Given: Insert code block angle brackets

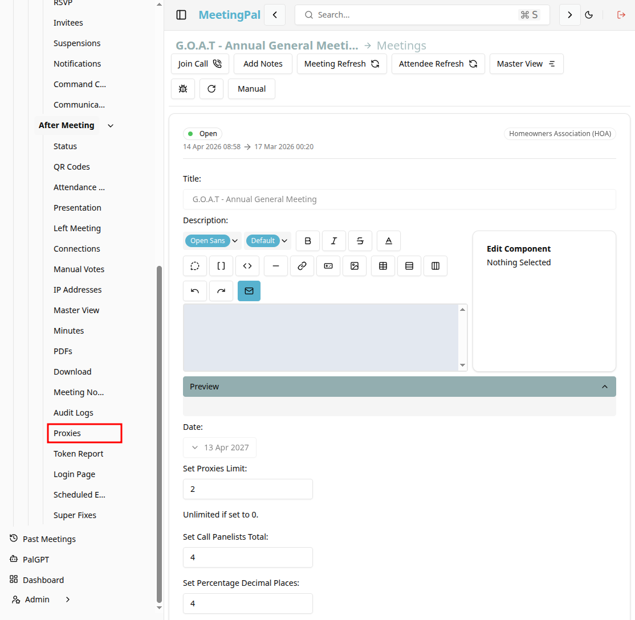Looking at the screenshot, I should [x=247, y=266].
